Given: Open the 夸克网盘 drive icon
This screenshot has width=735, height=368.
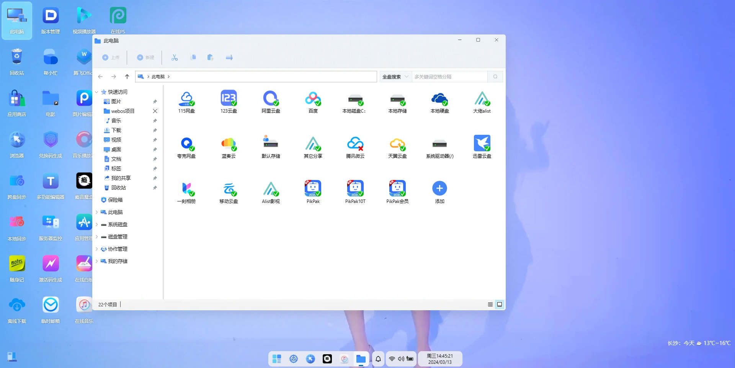Looking at the screenshot, I should [x=186, y=144].
